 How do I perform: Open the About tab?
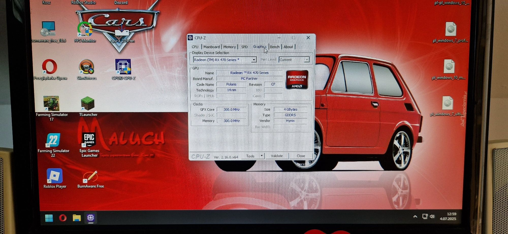[288, 47]
